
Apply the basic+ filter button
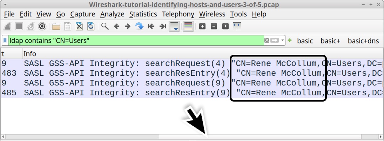(330, 41)
